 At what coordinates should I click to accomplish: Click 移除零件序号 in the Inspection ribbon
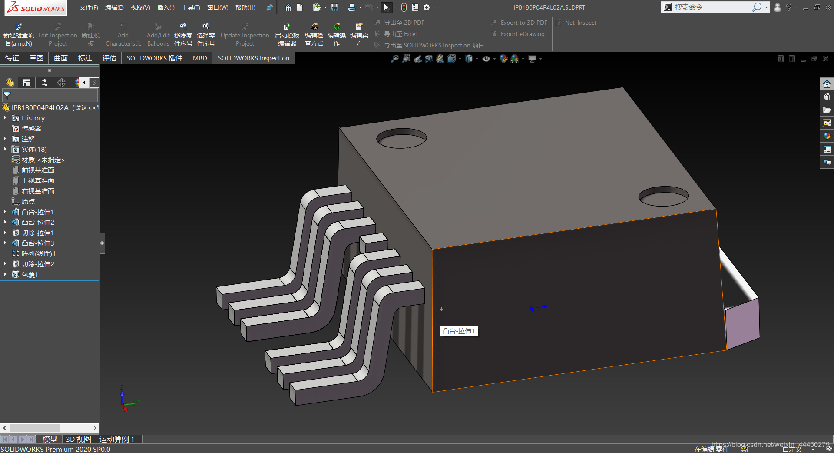(183, 34)
